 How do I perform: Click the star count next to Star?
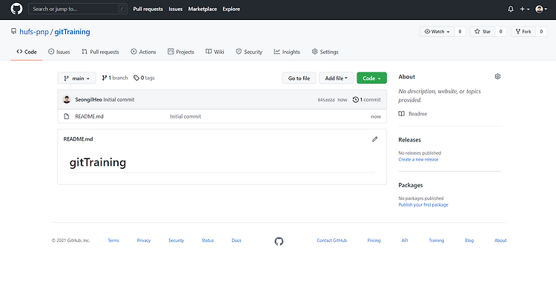[x=500, y=32]
